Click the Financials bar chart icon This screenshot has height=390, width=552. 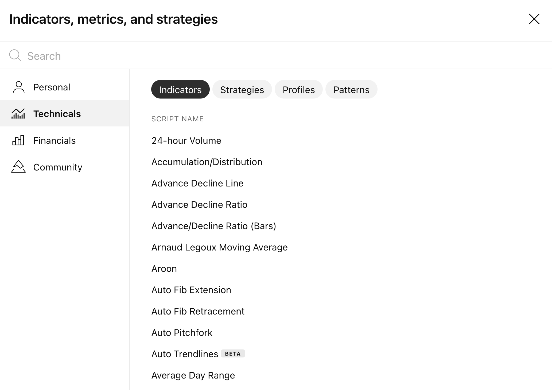(x=18, y=140)
